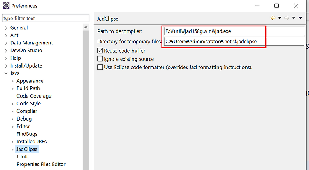Screen dimensions: 309x170
Task: Open JUnit preferences
Action: coord(22,156)
